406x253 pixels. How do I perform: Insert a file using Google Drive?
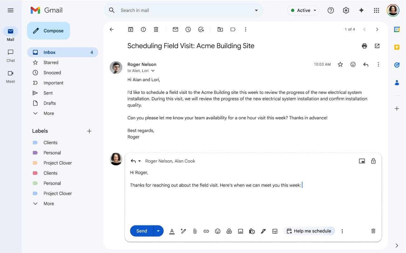click(229, 231)
